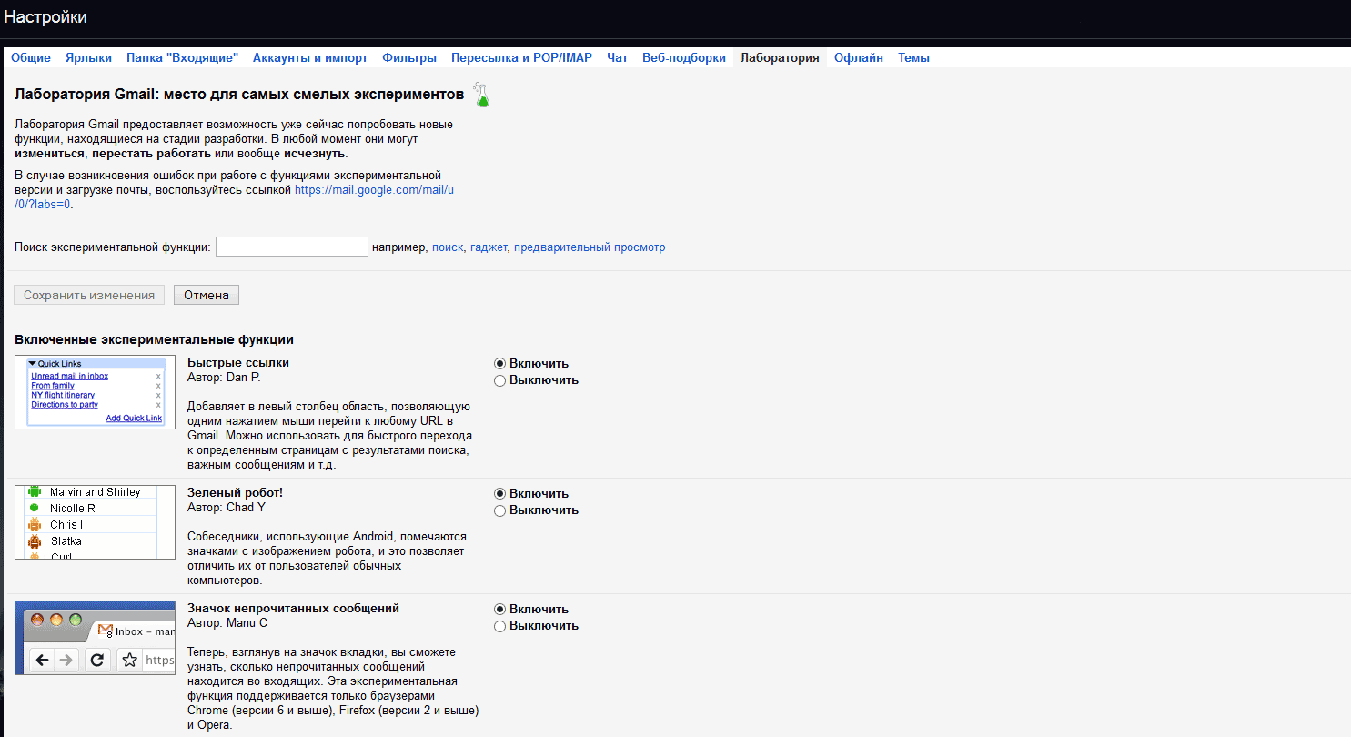The image size is (1351, 737).
Task: Go to the Темы tab
Action: (913, 58)
